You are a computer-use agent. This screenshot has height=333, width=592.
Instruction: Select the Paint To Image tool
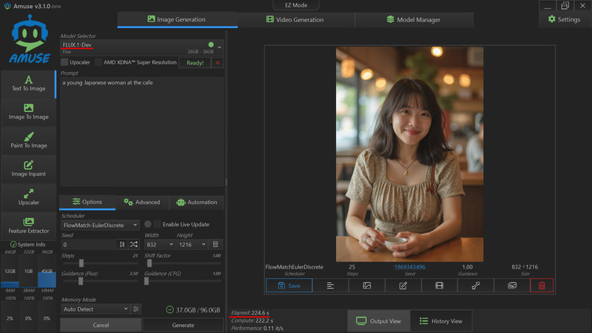(x=29, y=141)
